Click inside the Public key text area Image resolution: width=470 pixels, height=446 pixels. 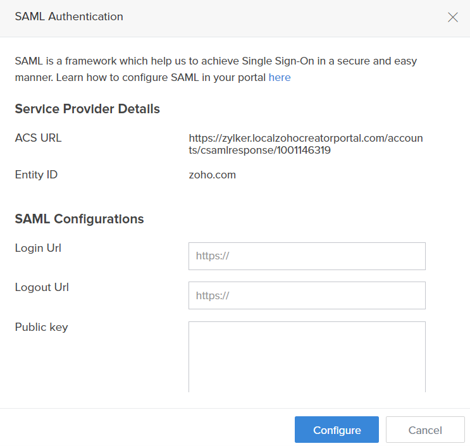307,356
